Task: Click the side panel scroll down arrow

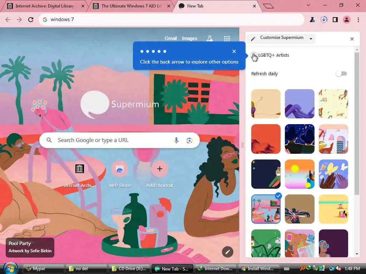Action: 357,254
